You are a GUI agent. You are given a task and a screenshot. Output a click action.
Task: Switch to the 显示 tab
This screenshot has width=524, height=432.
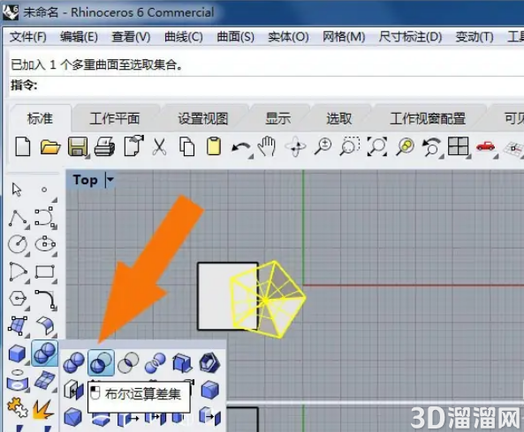pos(278,119)
